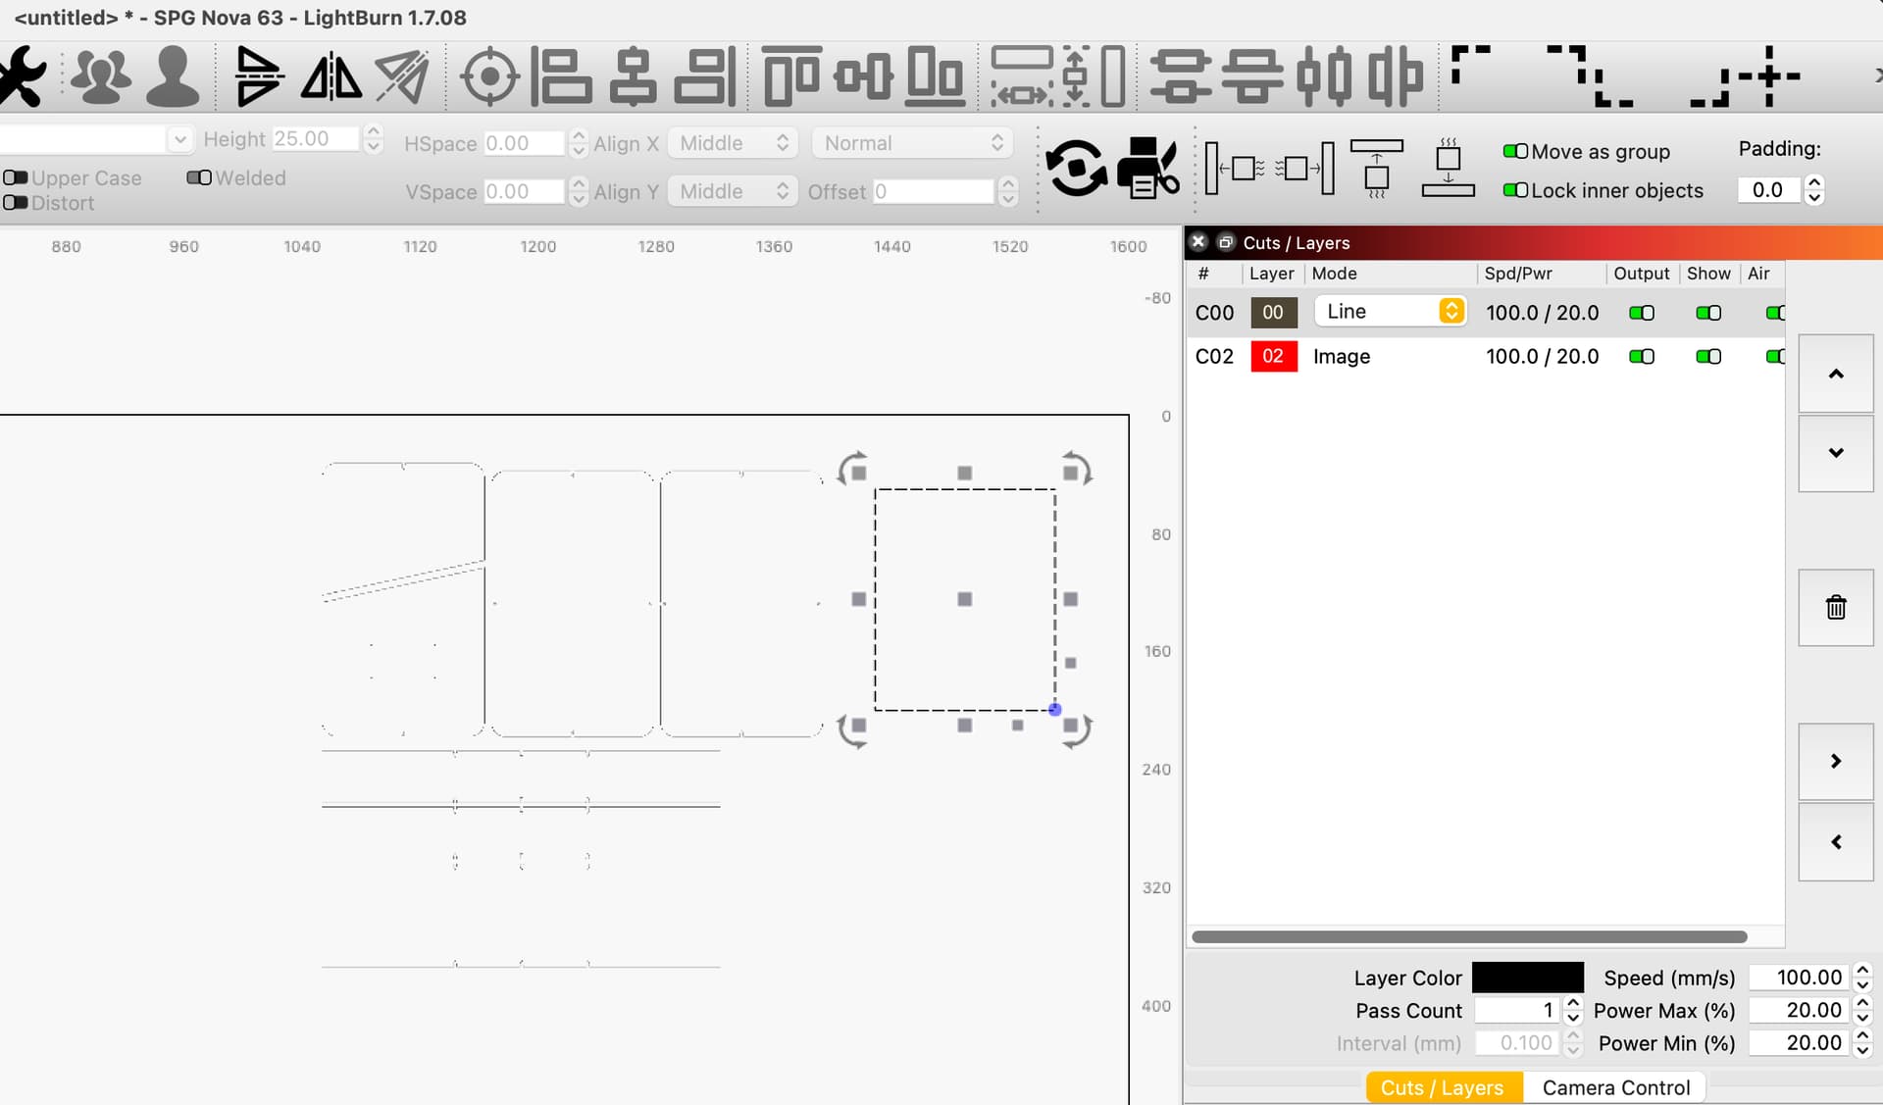1883x1105 pixels.
Task: Toggle the Upper Case switch
Action: pyautogui.click(x=16, y=177)
